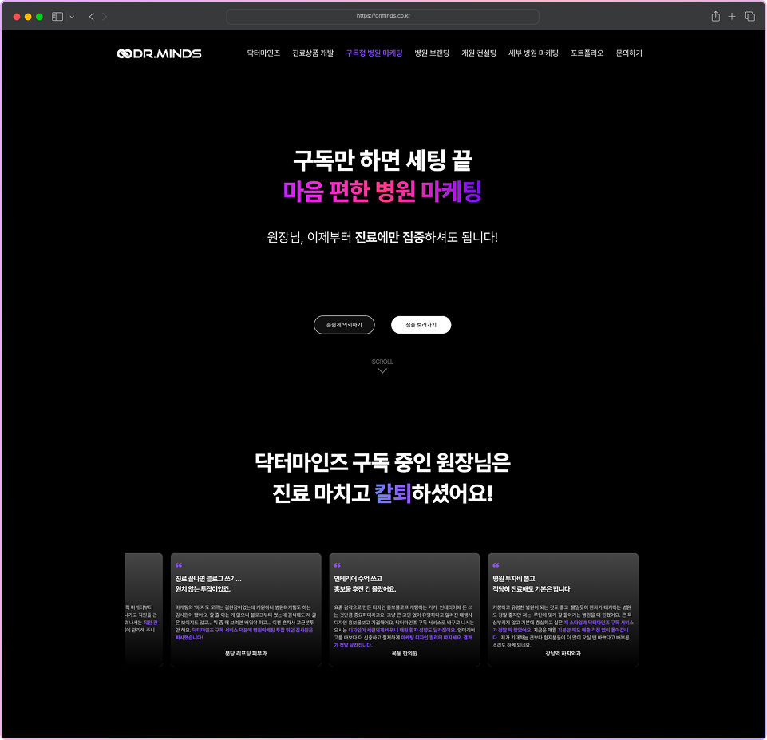Viewport: 767px width, 740px height.
Task: Select the 구독형 병원 마케팅 menu item
Action: click(x=374, y=53)
